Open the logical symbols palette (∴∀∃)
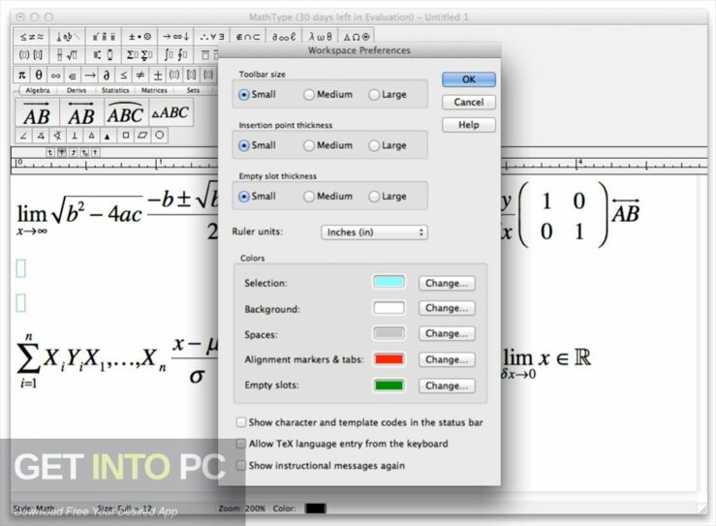The height and width of the screenshot is (526, 716). click(x=212, y=37)
